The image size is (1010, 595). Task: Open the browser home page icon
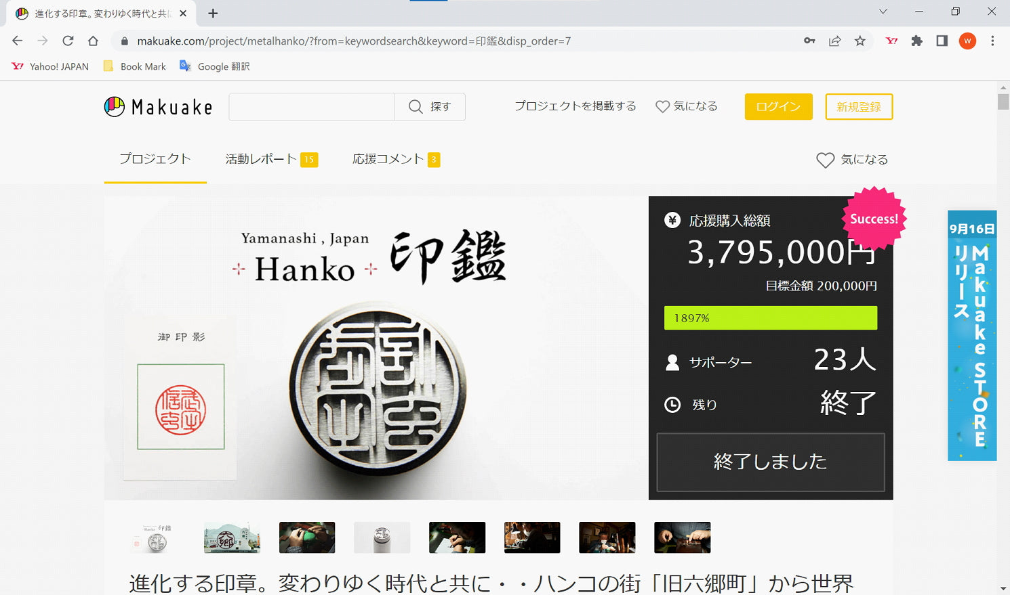pyautogui.click(x=93, y=41)
